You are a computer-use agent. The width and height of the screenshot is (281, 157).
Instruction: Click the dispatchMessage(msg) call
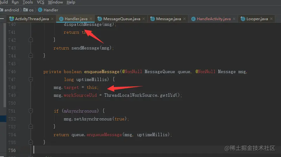click(89, 25)
